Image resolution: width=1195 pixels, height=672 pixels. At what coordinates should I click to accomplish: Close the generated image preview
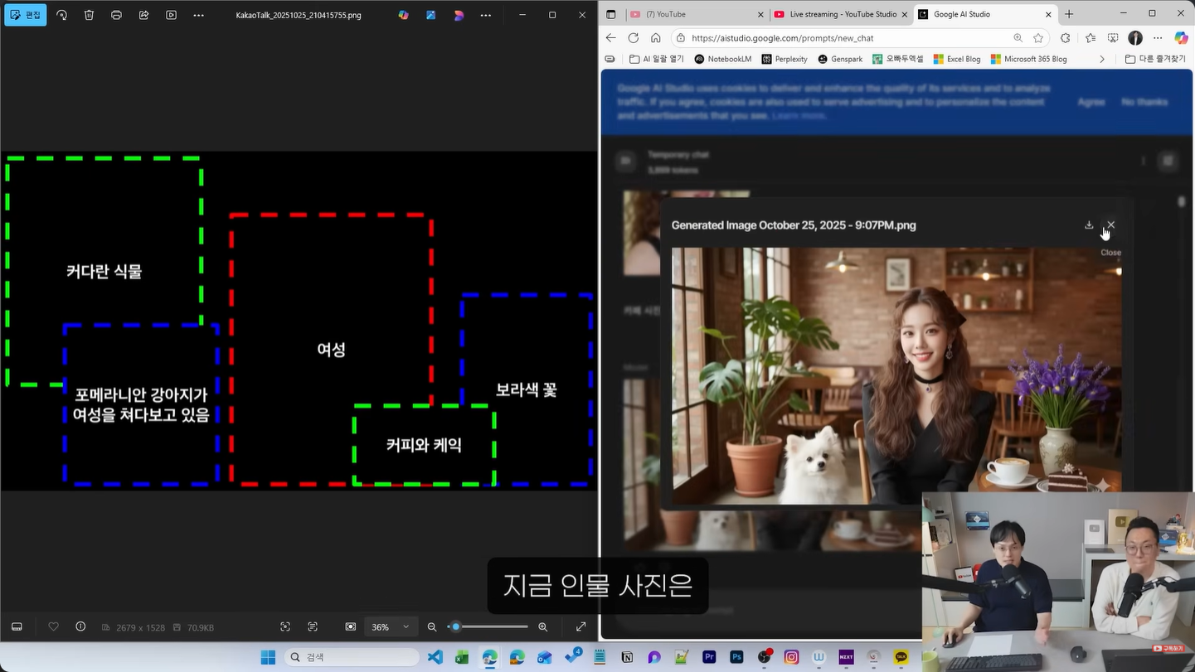click(x=1111, y=225)
